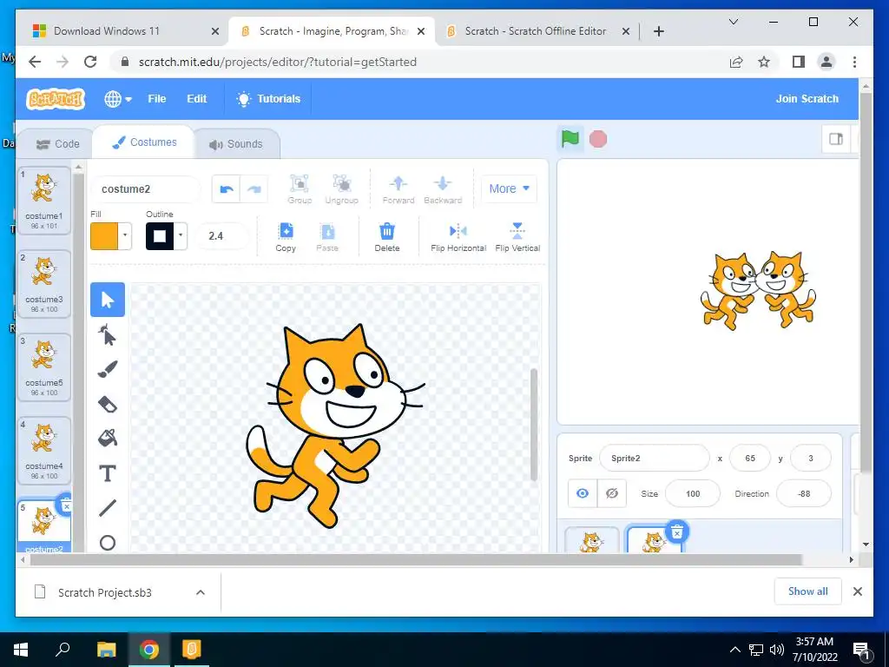The height and width of the screenshot is (667, 889).
Task: Open the new browser tab button
Action: (658, 31)
